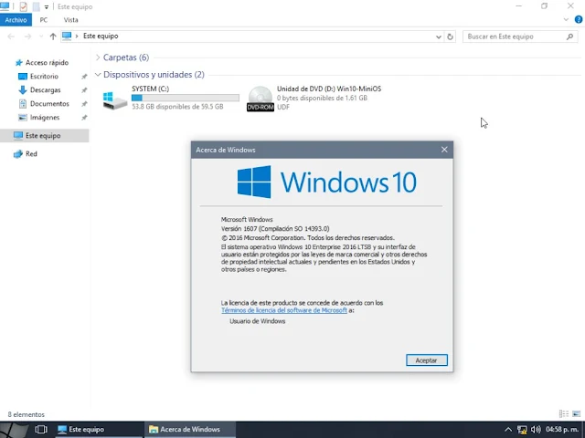The image size is (585, 438).
Task: Select the SYSTEM (C:) drive icon
Action: [x=115, y=99]
